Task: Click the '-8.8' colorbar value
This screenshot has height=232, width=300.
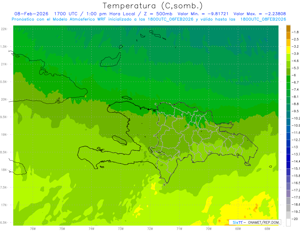Action: [x=295, y=104]
